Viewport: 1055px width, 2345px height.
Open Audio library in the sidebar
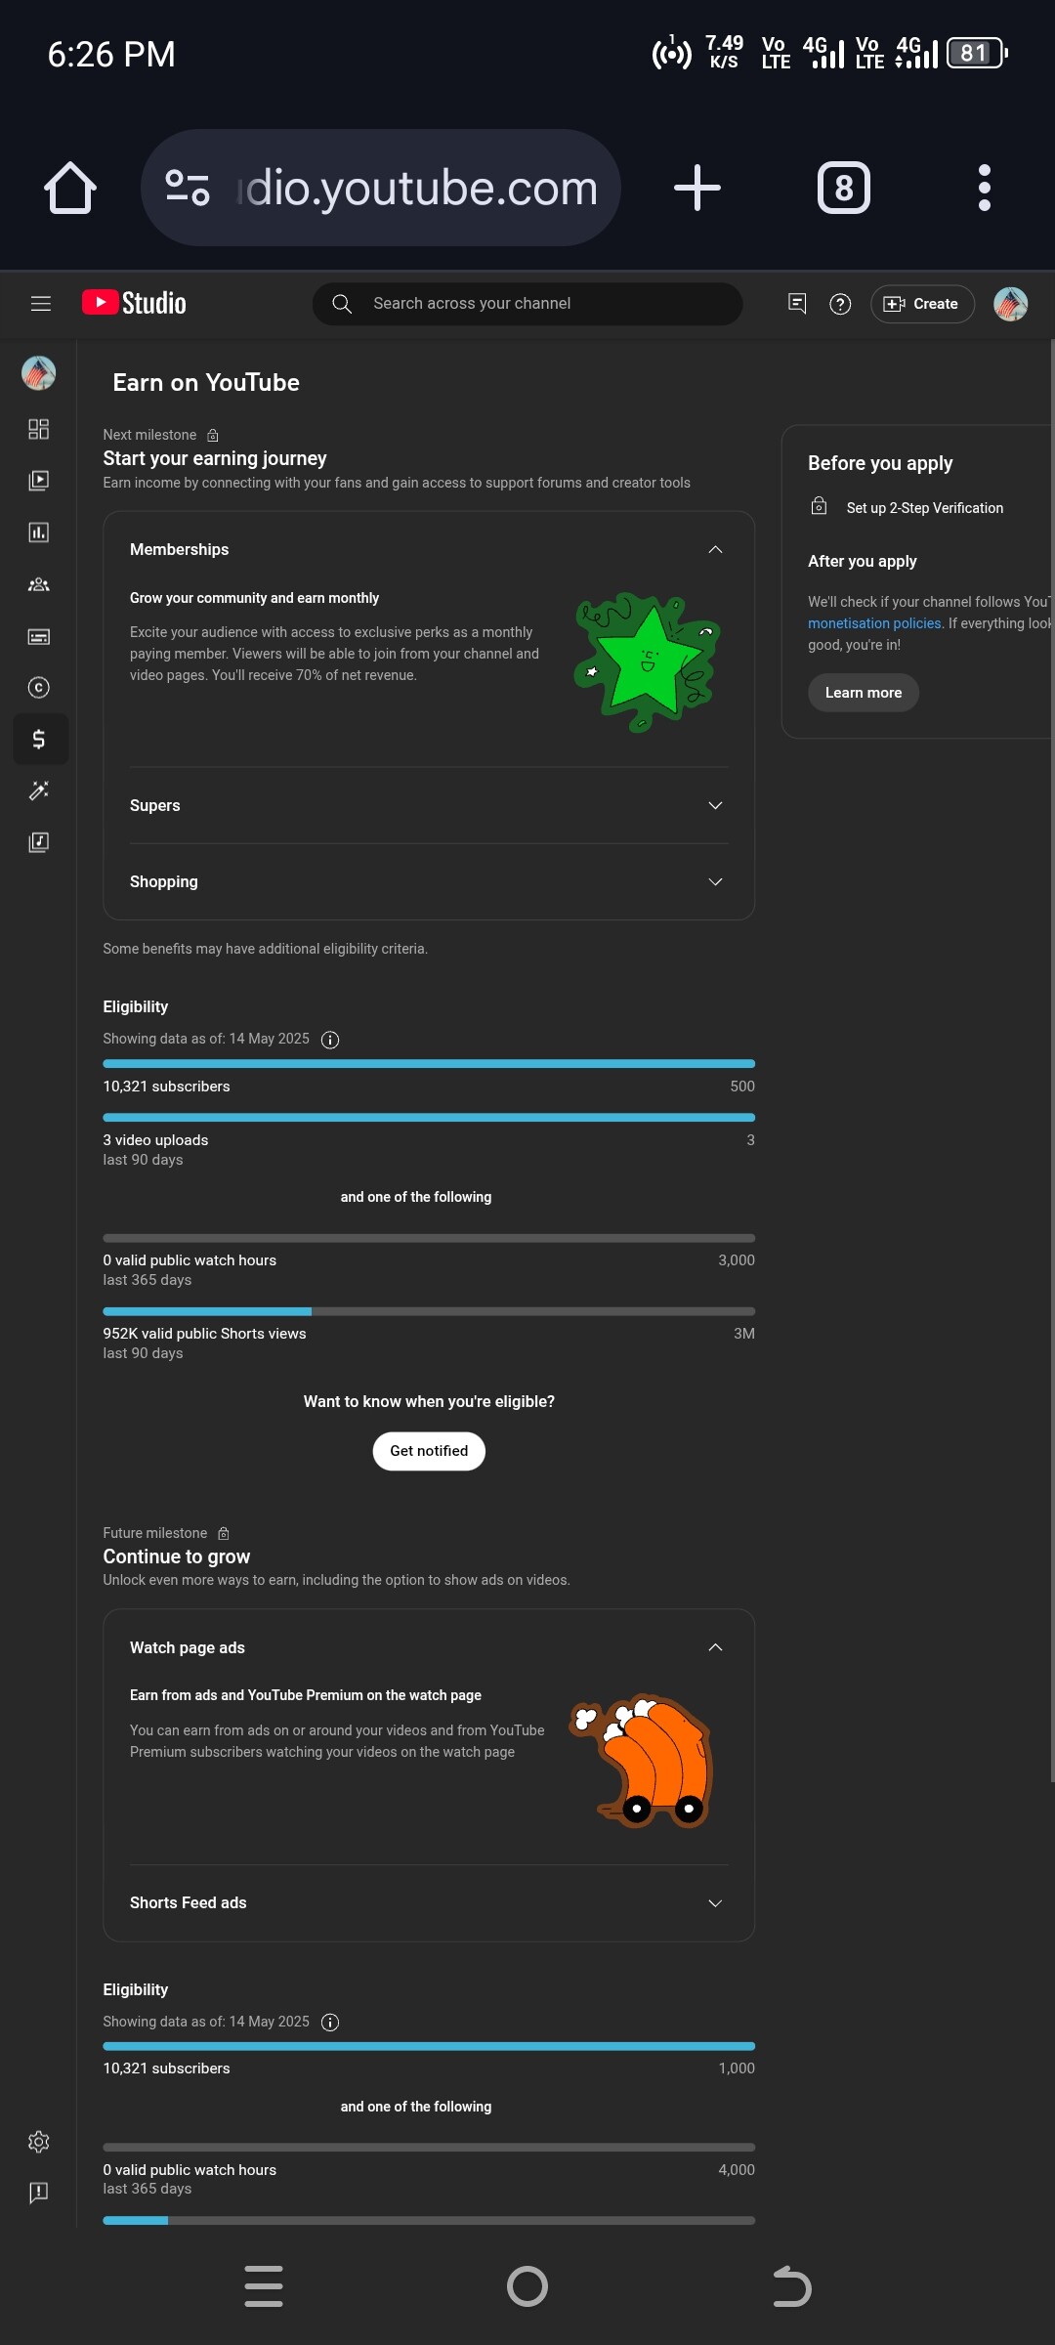point(39,842)
